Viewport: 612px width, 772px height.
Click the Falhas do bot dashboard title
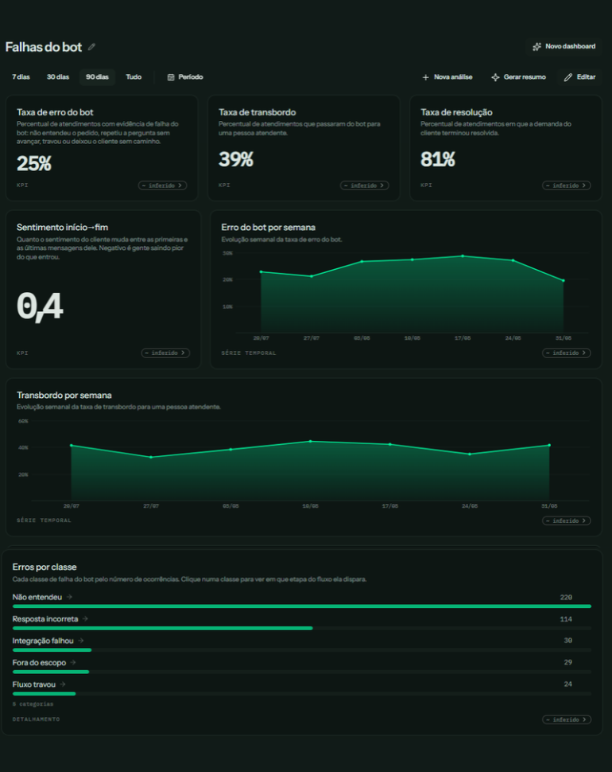tap(44, 47)
